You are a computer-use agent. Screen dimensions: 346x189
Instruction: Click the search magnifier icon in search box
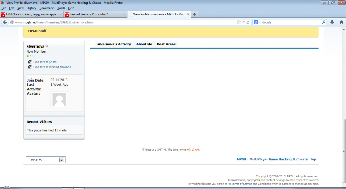[x=324, y=22]
